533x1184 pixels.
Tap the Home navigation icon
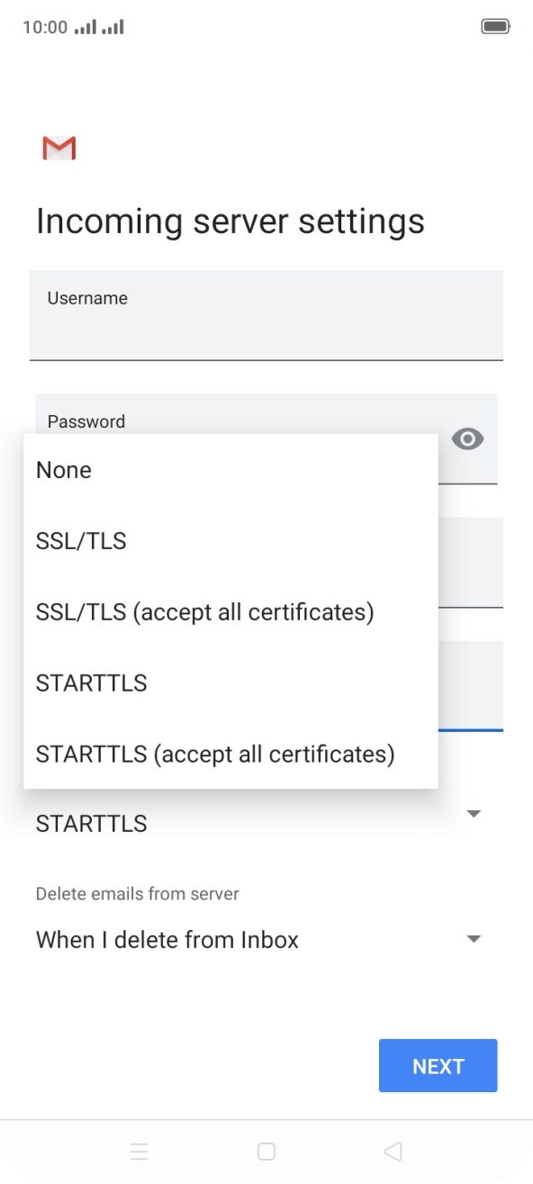click(266, 1151)
